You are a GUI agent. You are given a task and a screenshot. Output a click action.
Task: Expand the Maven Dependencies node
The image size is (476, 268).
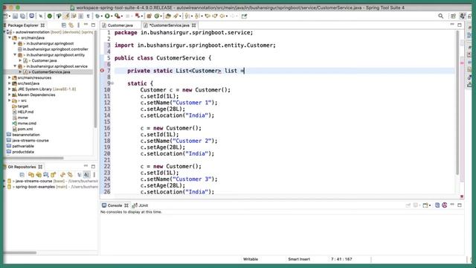pos(10,95)
